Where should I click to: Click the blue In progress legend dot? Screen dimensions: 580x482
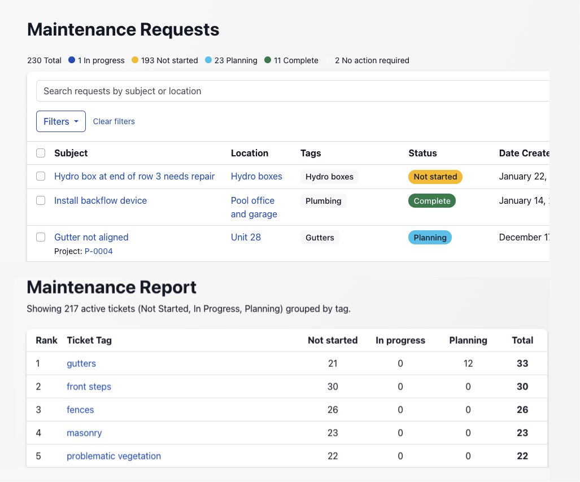[71, 60]
